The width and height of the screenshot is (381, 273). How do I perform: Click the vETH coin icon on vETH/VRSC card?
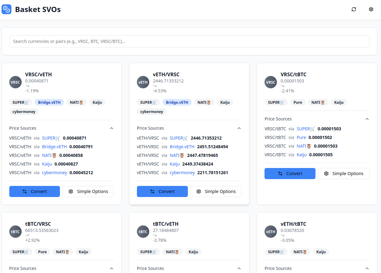(143, 82)
